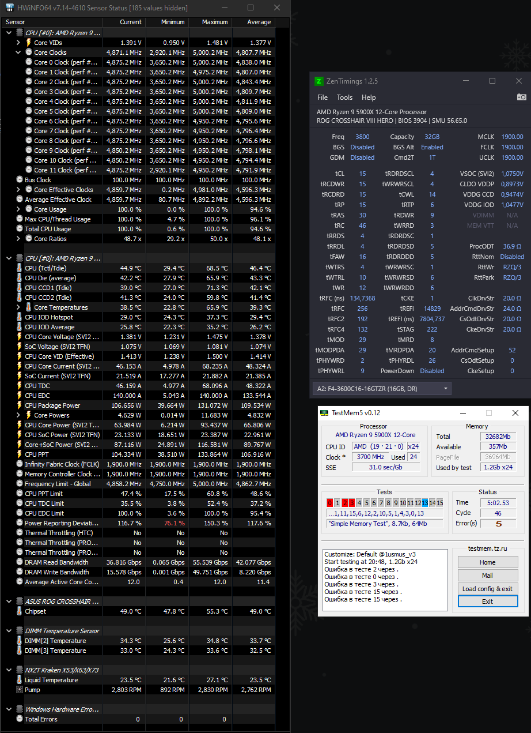
Task: Click icon beside Infinity Fabric Clock (FCLK)
Action: tap(20, 464)
